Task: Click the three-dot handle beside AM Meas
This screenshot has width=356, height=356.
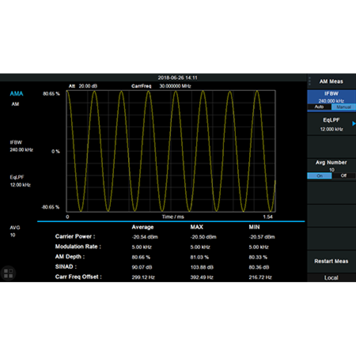Action: (x=310, y=81)
